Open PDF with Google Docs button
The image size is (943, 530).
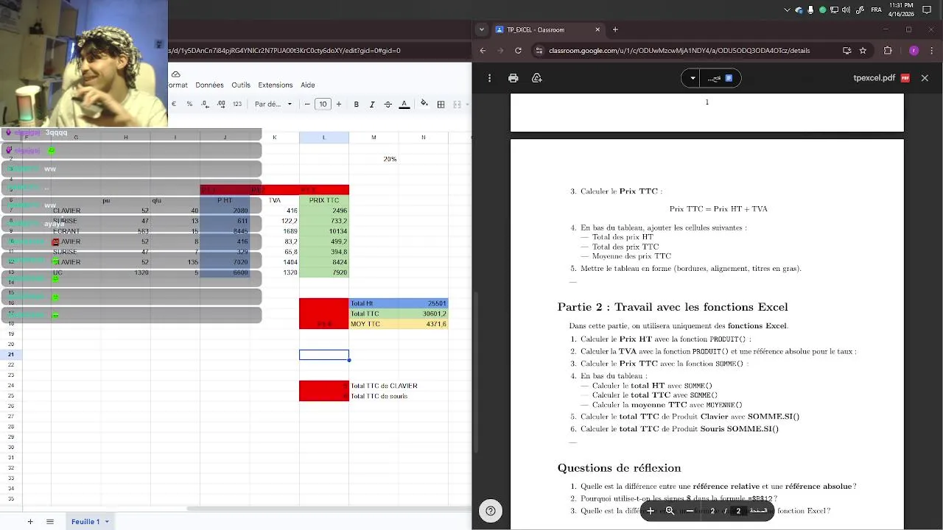click(x=721, y=78)
